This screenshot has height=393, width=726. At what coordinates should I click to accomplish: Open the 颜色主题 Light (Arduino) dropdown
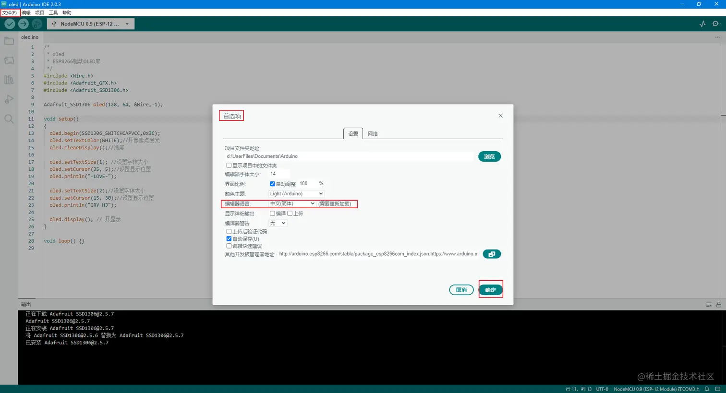tap(296, 193)
